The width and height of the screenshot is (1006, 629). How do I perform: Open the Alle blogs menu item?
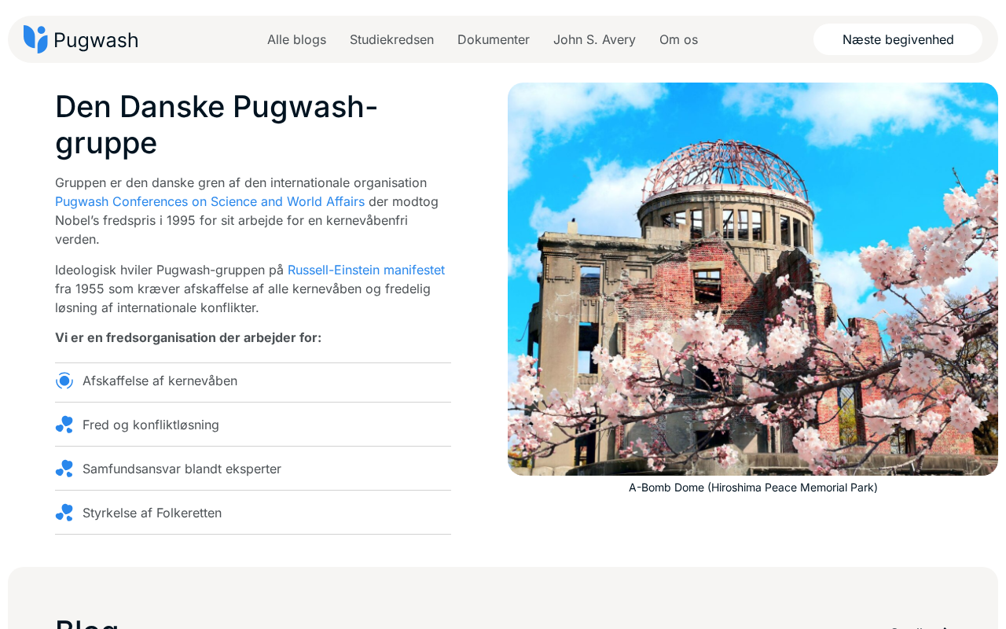(x=296, y=39)
